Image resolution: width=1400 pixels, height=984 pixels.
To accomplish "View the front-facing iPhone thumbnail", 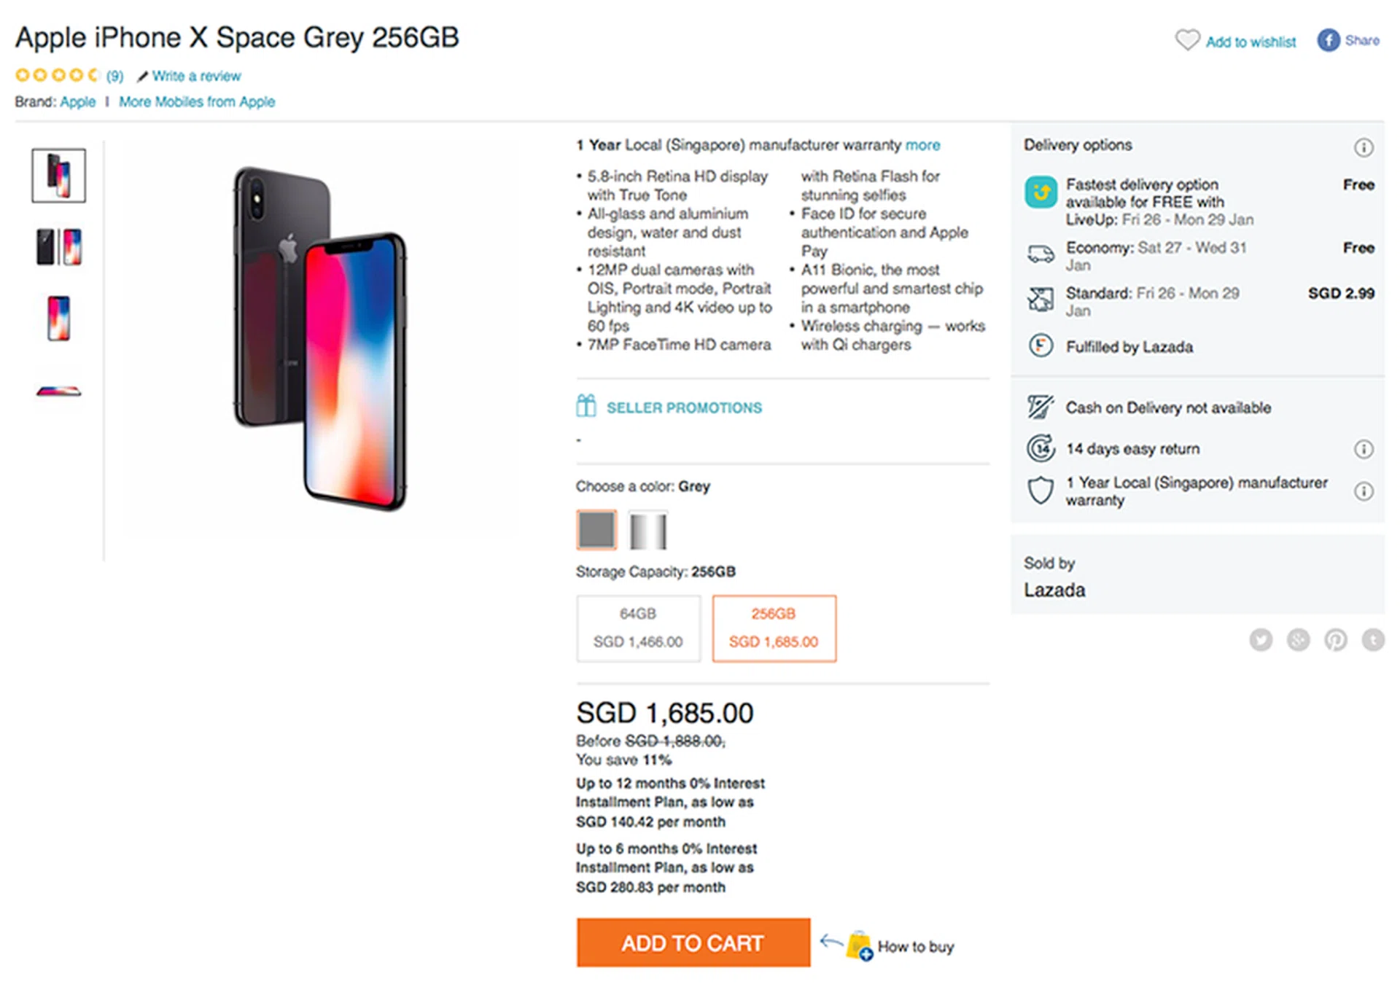I will [58, 319].
